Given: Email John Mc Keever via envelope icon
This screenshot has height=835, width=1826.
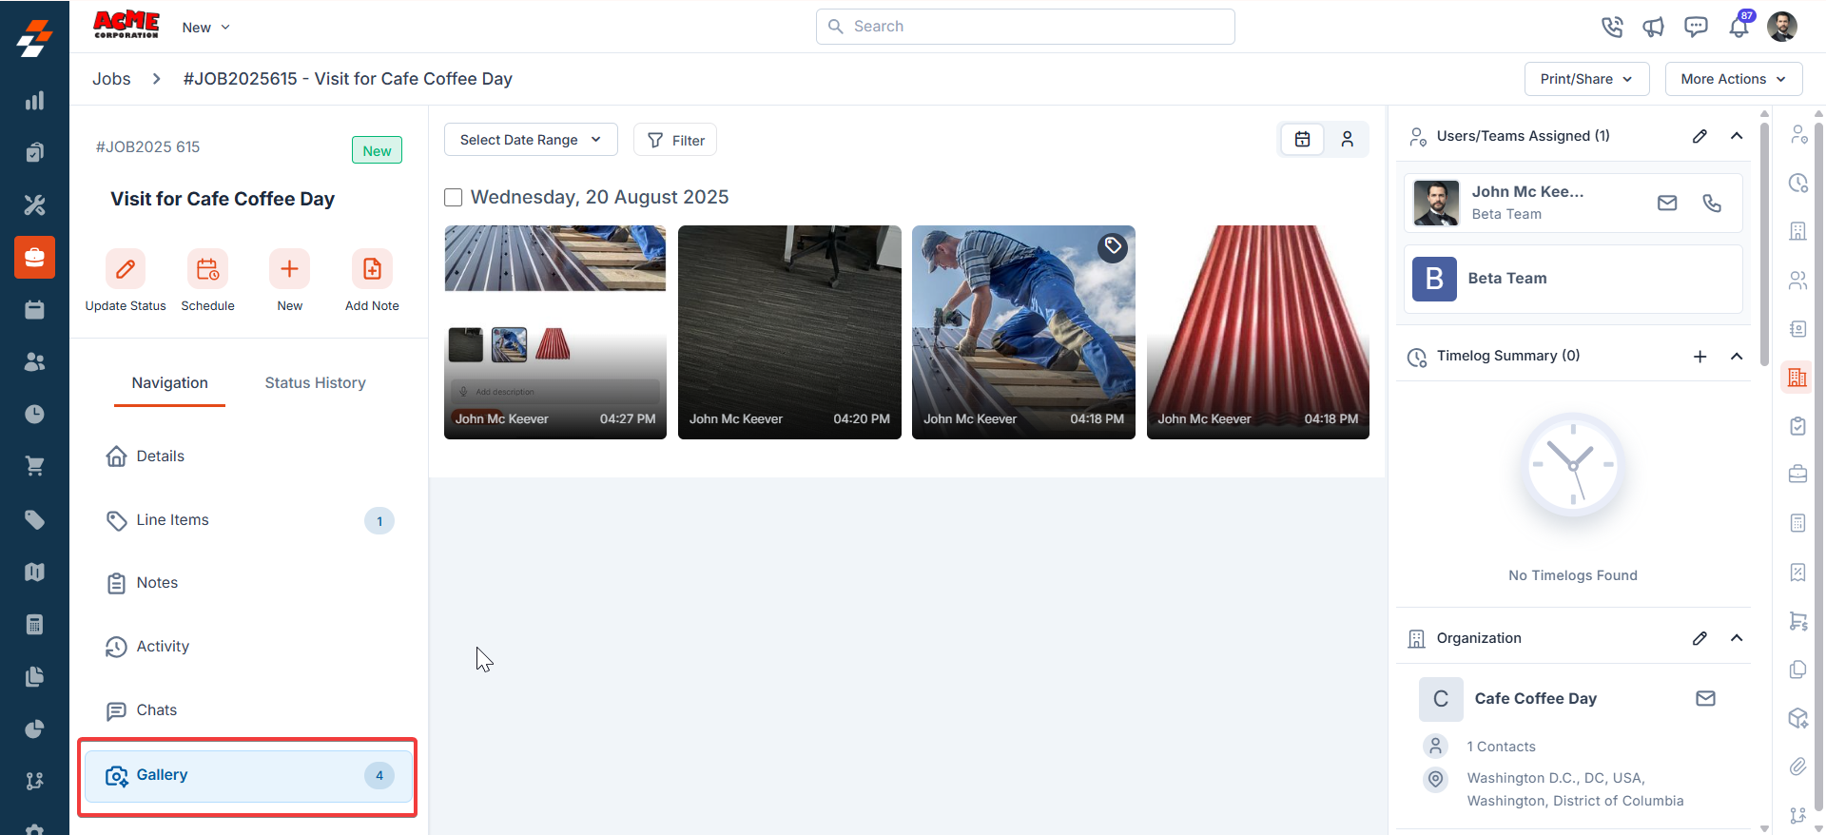Looking at the screenshot, I should click(1667, 203).
